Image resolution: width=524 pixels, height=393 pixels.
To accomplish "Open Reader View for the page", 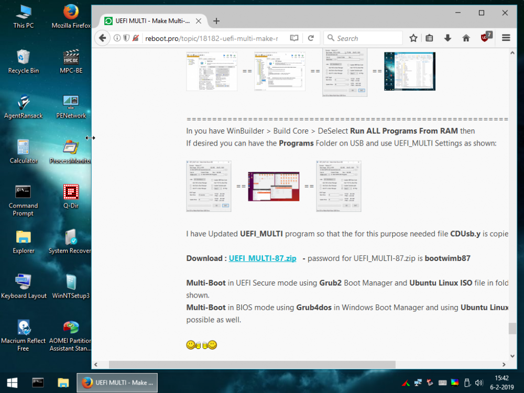I will pyautogui.click(x=294, y=38).
